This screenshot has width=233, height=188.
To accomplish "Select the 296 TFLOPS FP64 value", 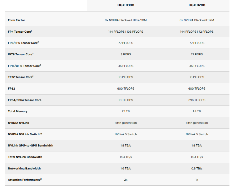I will (196, 100).
